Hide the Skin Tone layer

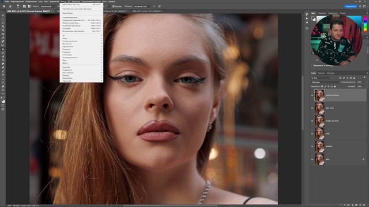tap(312, 108)
